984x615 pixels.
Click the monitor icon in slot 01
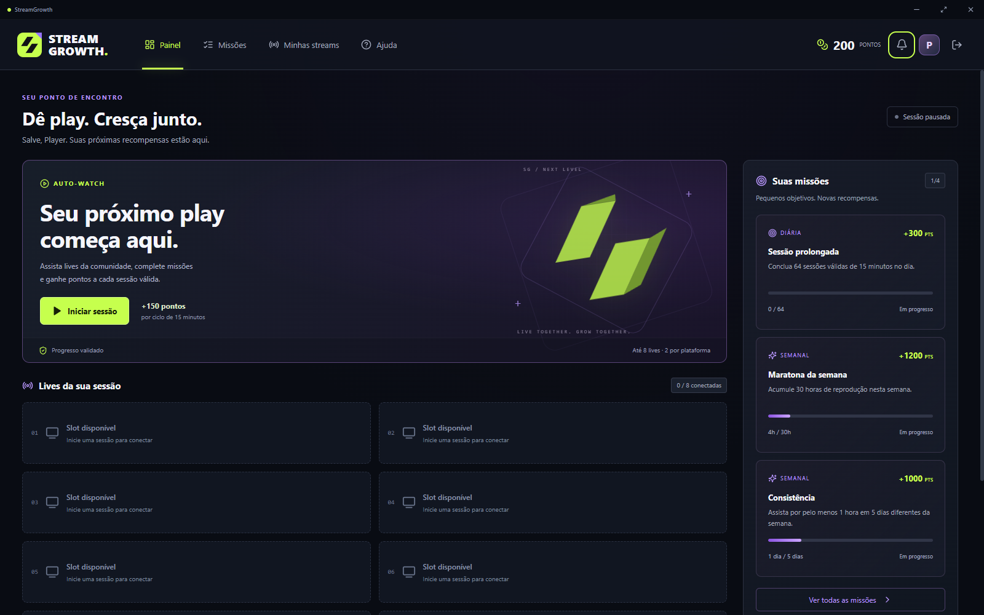52,433
